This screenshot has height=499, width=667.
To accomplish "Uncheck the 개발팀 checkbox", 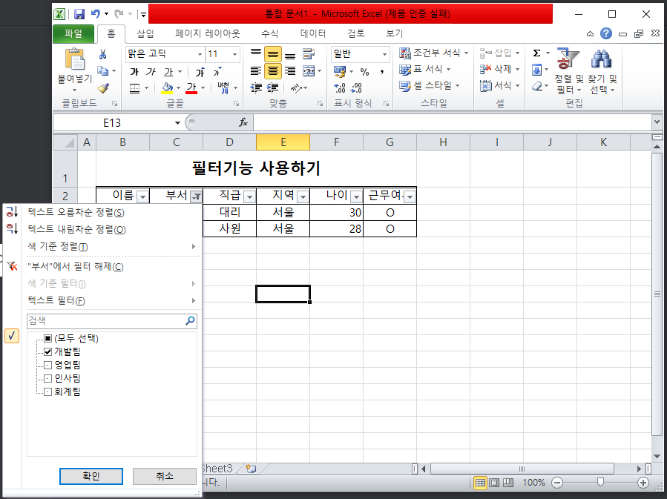I will click(47, 351).
